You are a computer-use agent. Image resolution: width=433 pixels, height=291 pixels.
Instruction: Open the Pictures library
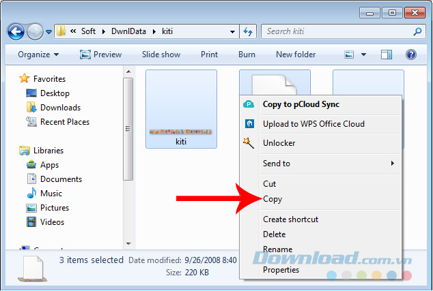coord(55,208)
